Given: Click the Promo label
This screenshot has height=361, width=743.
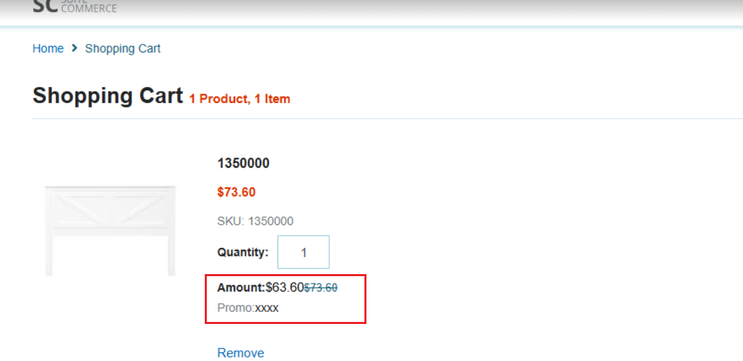Looking at the screenshot, I should [236, 308].
